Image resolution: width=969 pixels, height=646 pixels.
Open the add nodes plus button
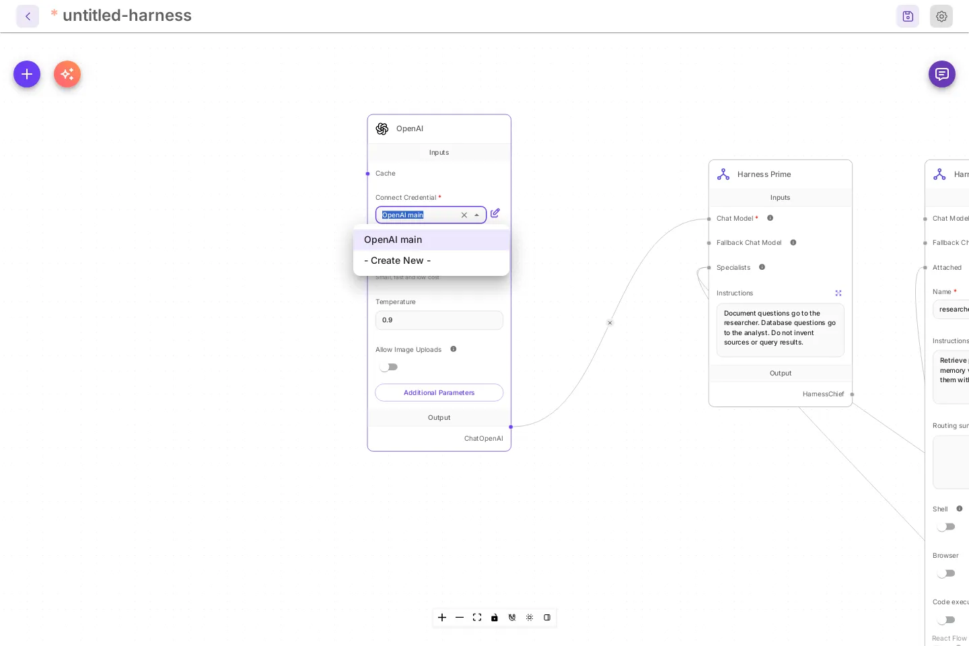[x=27, y=74]
